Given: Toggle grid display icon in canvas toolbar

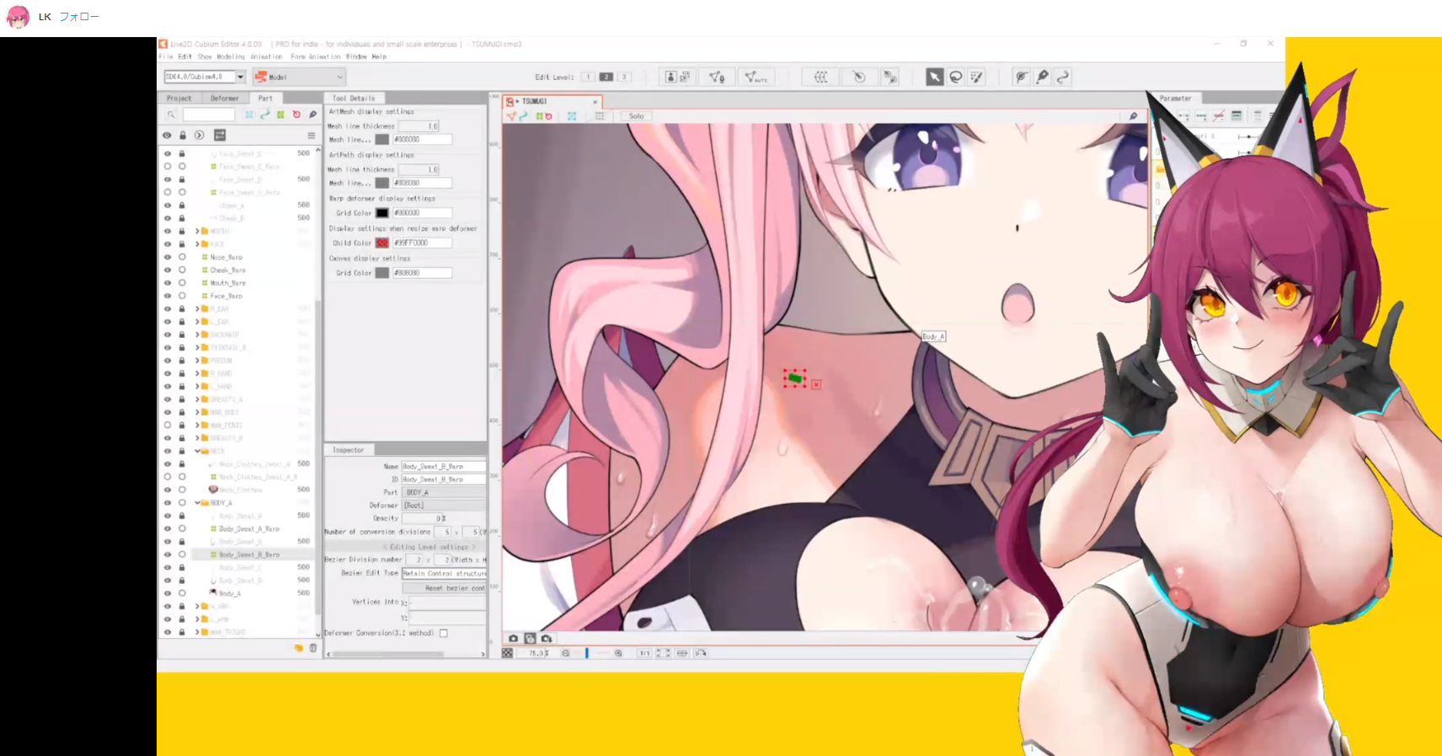Looking at the screenshot, I should point(600,116).
